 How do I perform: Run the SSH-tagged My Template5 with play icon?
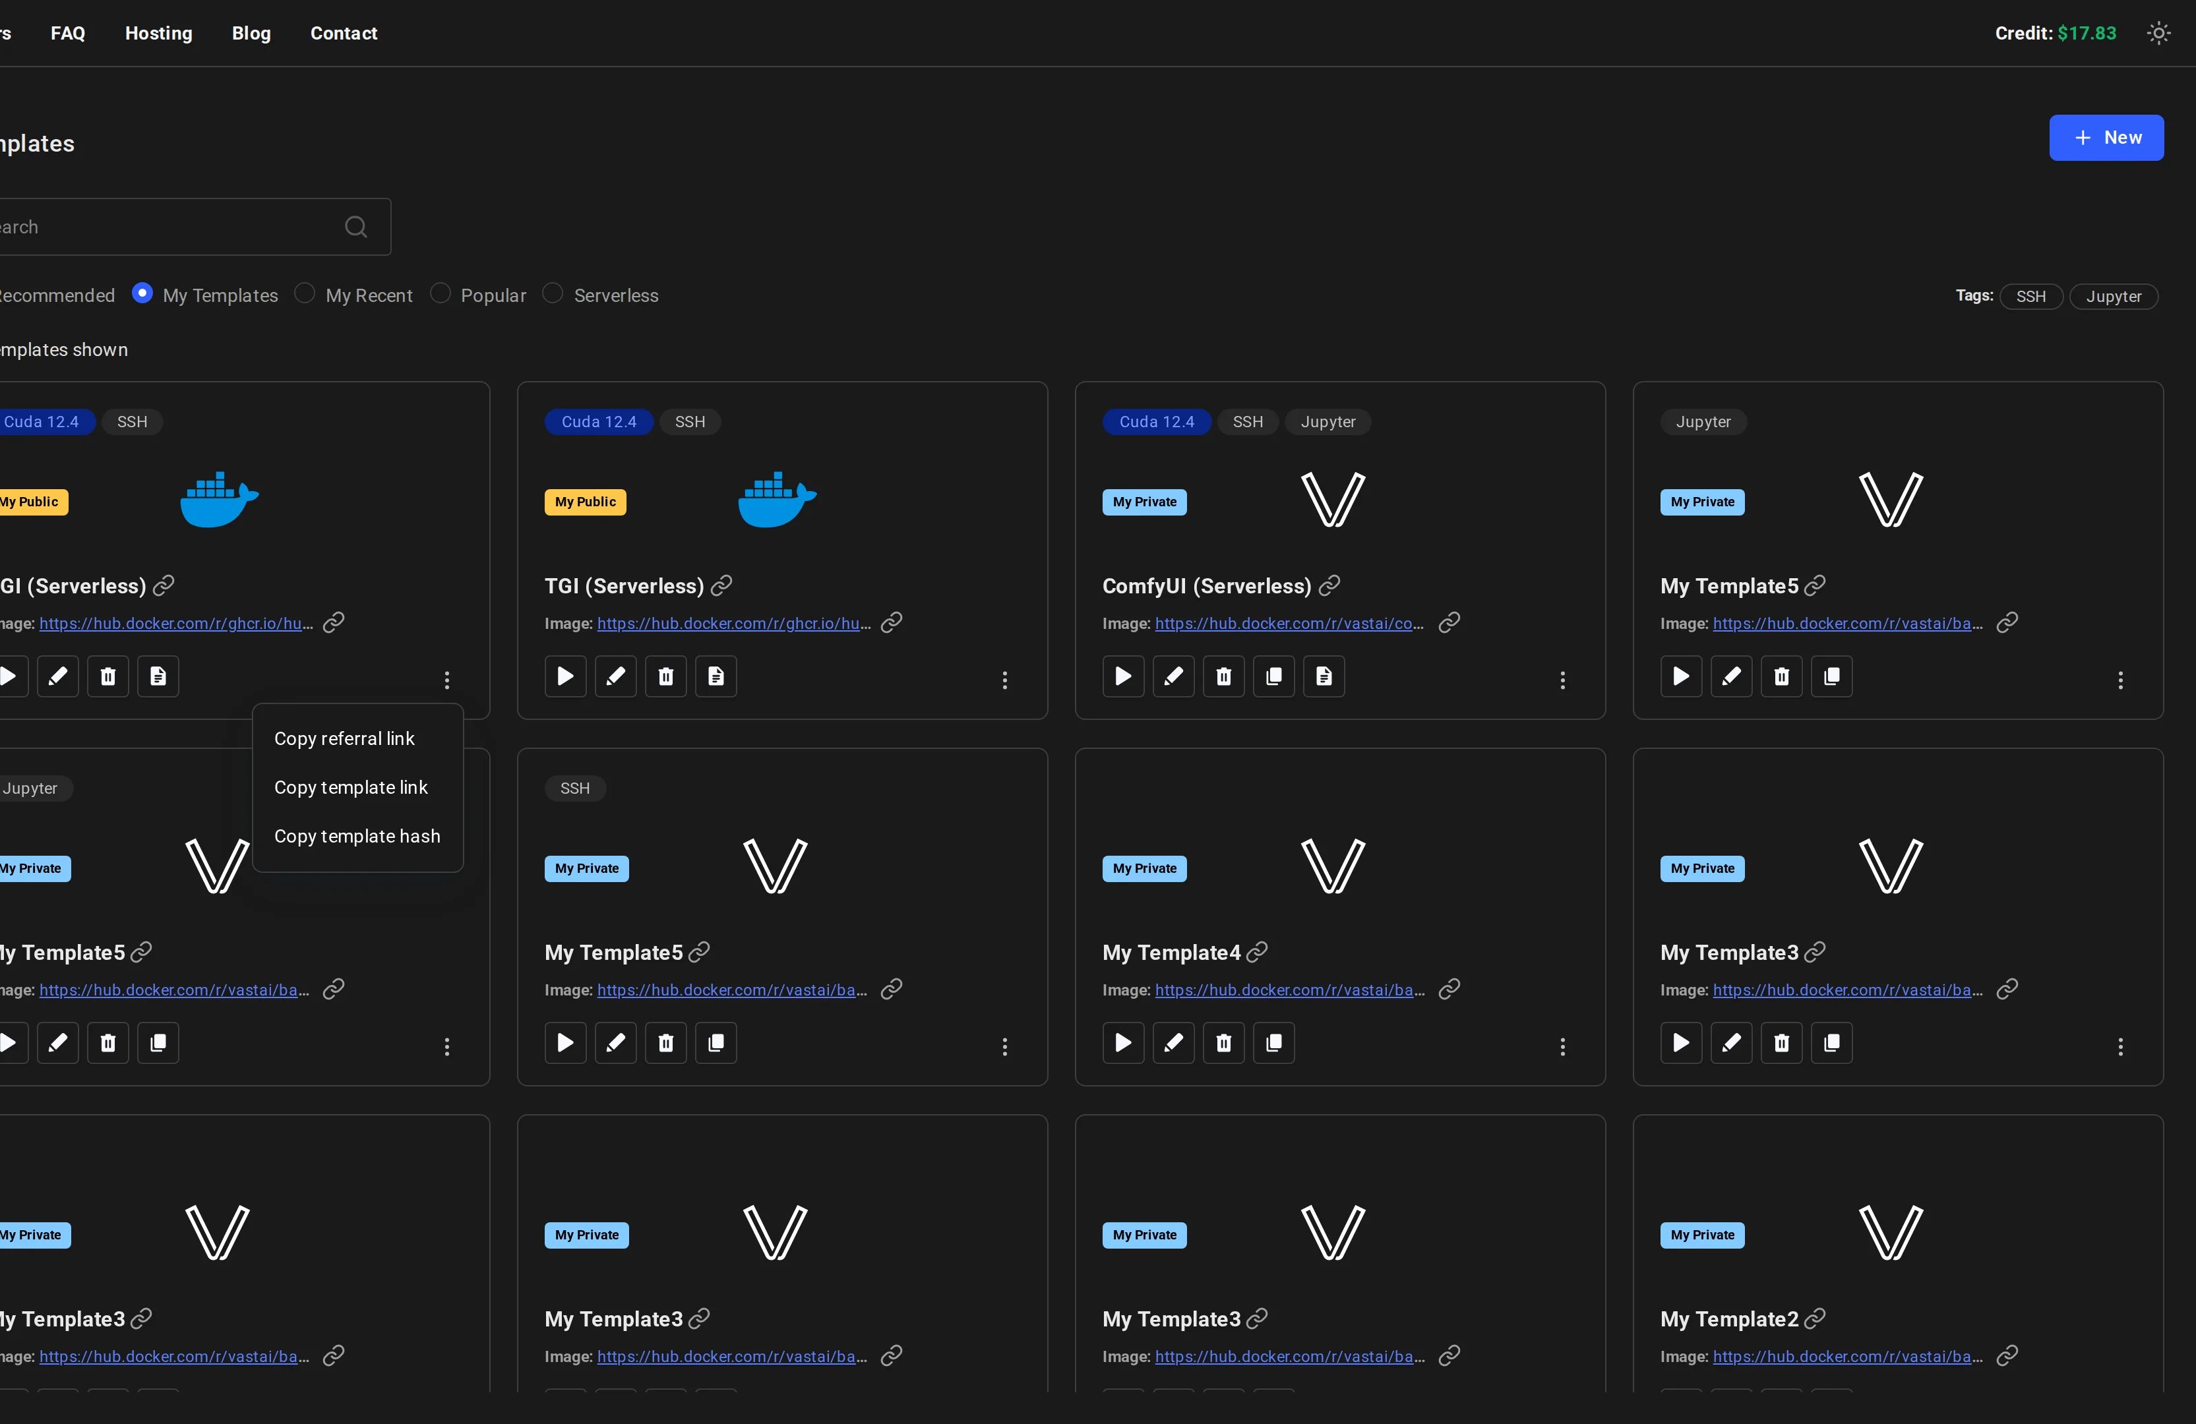(x=566, y=1042)
